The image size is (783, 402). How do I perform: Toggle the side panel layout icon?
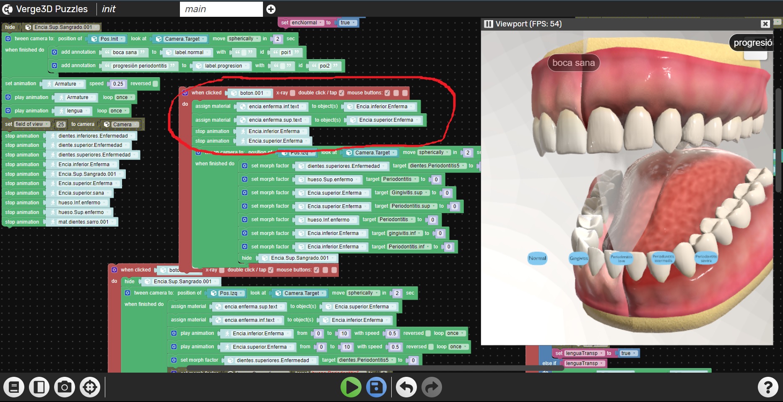[39, 387]
